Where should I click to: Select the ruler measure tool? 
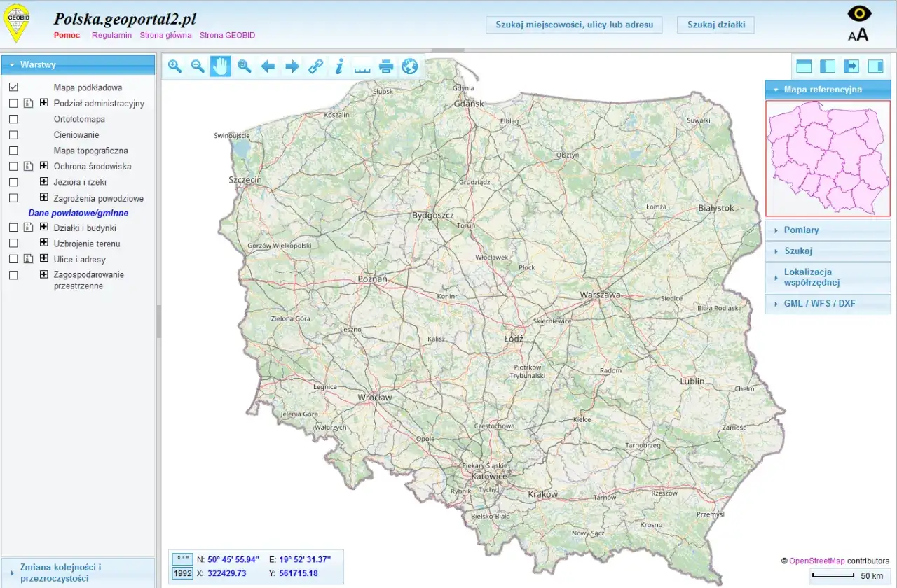(x=362, y=69)
